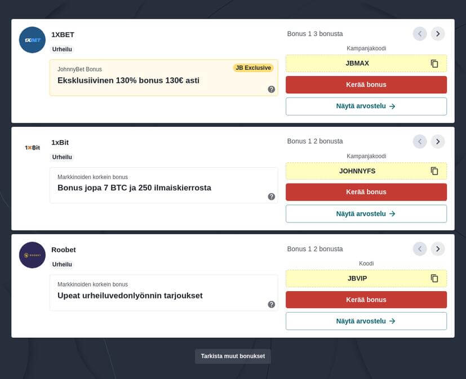Click the 1XBET logo

[32, 40]
